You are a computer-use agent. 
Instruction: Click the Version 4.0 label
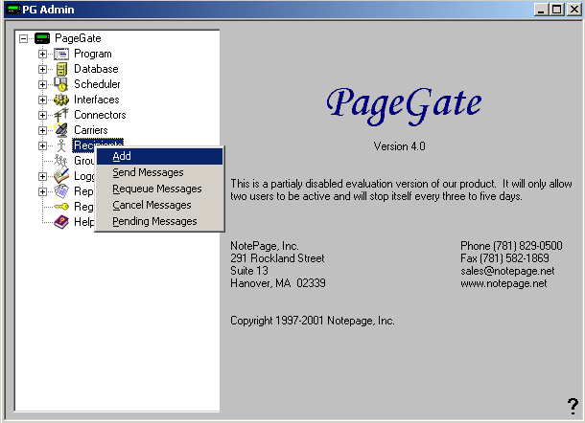coord(399,146)
